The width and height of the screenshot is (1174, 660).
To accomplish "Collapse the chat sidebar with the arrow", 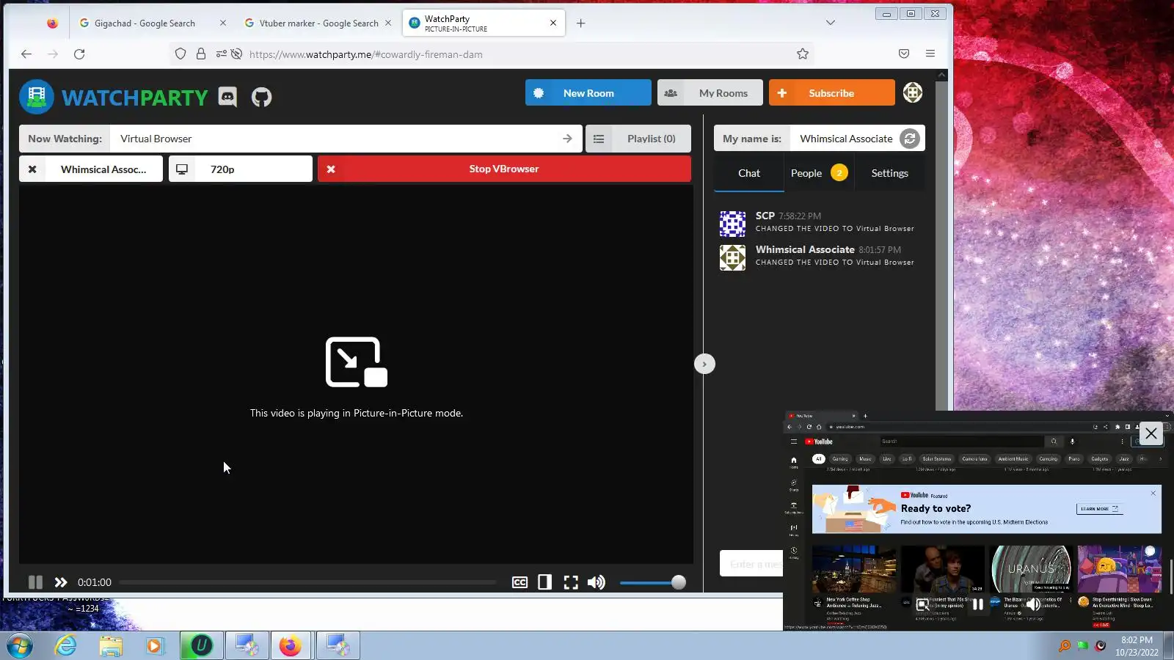I will point(704,364).
